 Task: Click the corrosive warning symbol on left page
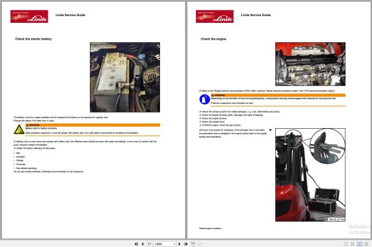(19, 129)
